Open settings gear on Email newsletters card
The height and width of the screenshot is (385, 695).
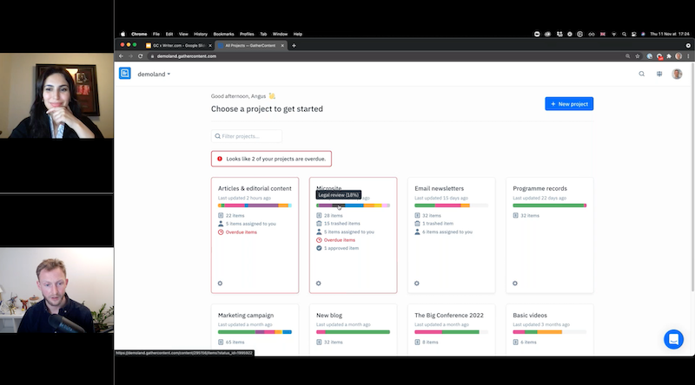click(417, 284)
